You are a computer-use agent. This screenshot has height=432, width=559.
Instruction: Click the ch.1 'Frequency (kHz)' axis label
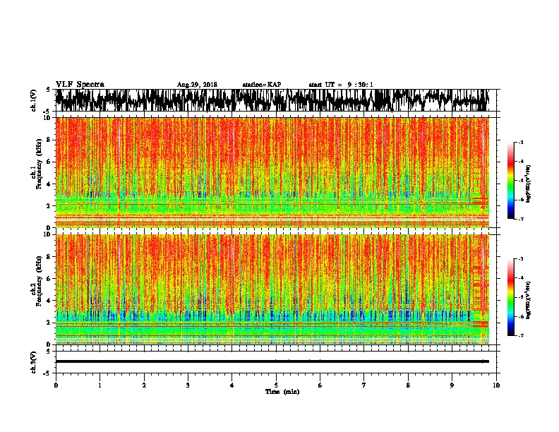point(39,163)
